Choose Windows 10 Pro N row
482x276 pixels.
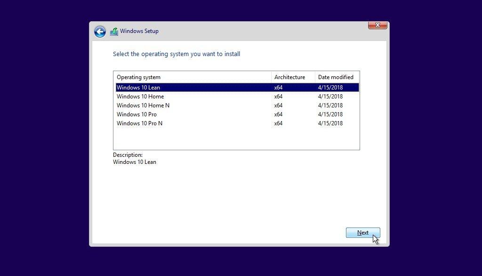[x=237, y=123]
